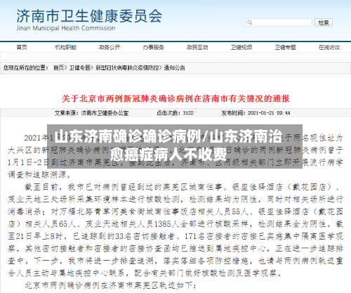The height and width of the screenshot is (293, 351).
Task: Open 新型冠状病毒肺炎疫情防控 breadcrumb link
Action: 127,68
